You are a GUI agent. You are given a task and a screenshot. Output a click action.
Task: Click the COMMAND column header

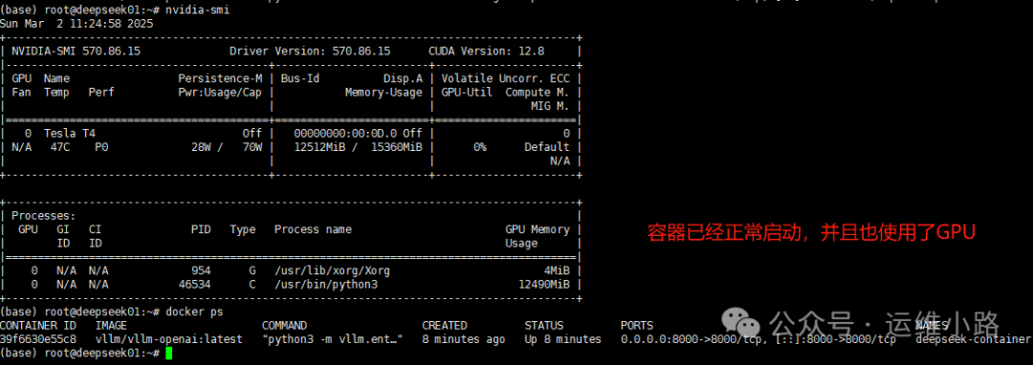[285, 326]
